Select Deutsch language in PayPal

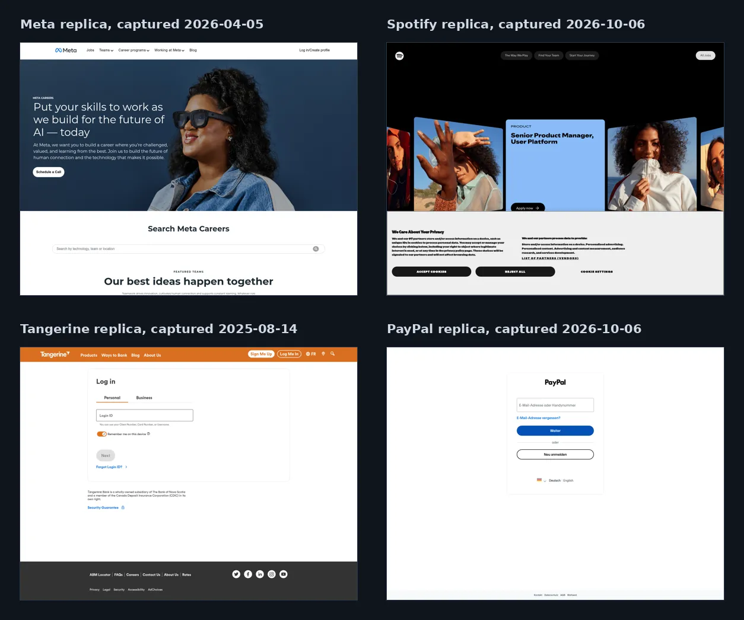[x=555, y=481]
